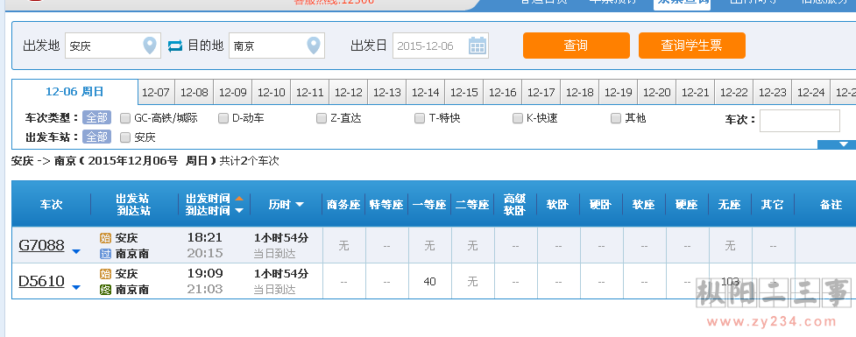Click the 目的地 input field with 南京
Image resolution: width=856 pixels, height=337 pixels.
point(276,46)
